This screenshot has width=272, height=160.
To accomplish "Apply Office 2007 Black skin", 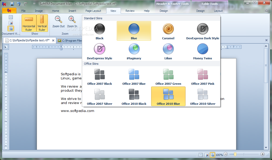I will tap(100, 76).
